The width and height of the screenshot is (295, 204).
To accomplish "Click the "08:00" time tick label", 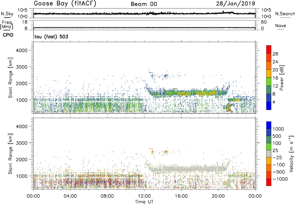I will pos(107,196).
